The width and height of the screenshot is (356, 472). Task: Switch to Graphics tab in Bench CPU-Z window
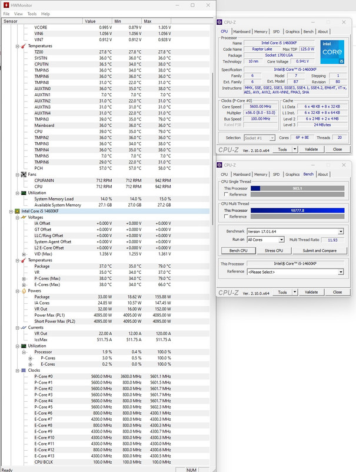click(292, 174)
